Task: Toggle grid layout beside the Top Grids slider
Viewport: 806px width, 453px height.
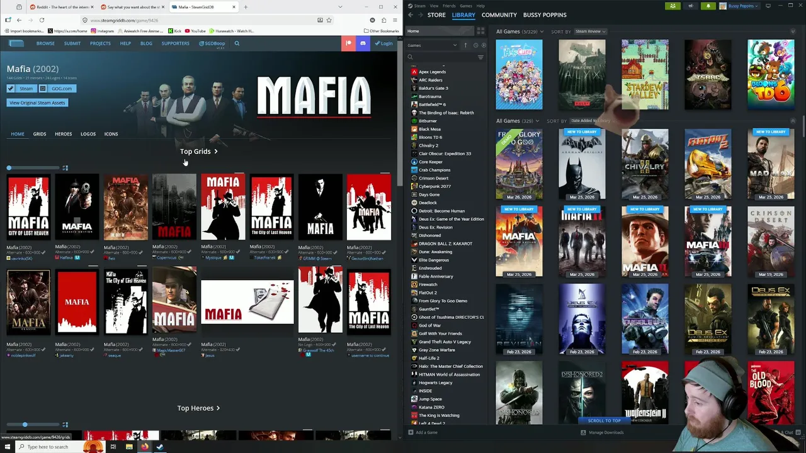Action: point(65,168)
